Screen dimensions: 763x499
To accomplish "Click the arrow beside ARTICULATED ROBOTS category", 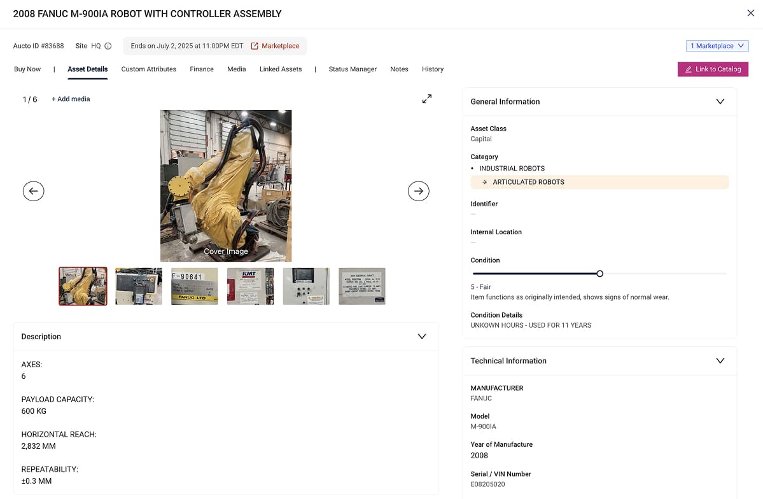I will pyautogui.click(x=486, y=182).
